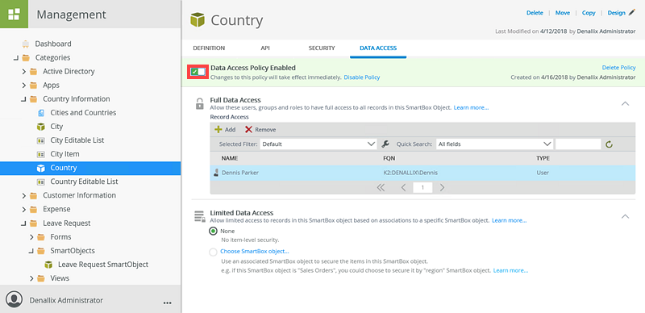Click the Dashboard icon in tree
645x313 pixels.
[x=26, y=44]
